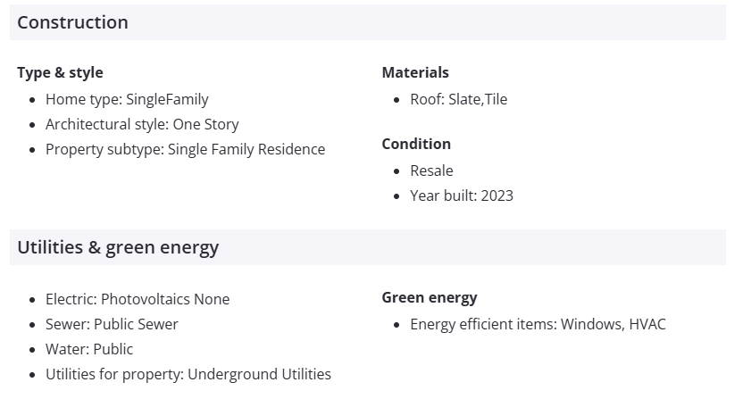Screen dimensions: 751x399
Task: Click the Utilities & green energy header
Action: pyautogui.click(x=118, y=247)
